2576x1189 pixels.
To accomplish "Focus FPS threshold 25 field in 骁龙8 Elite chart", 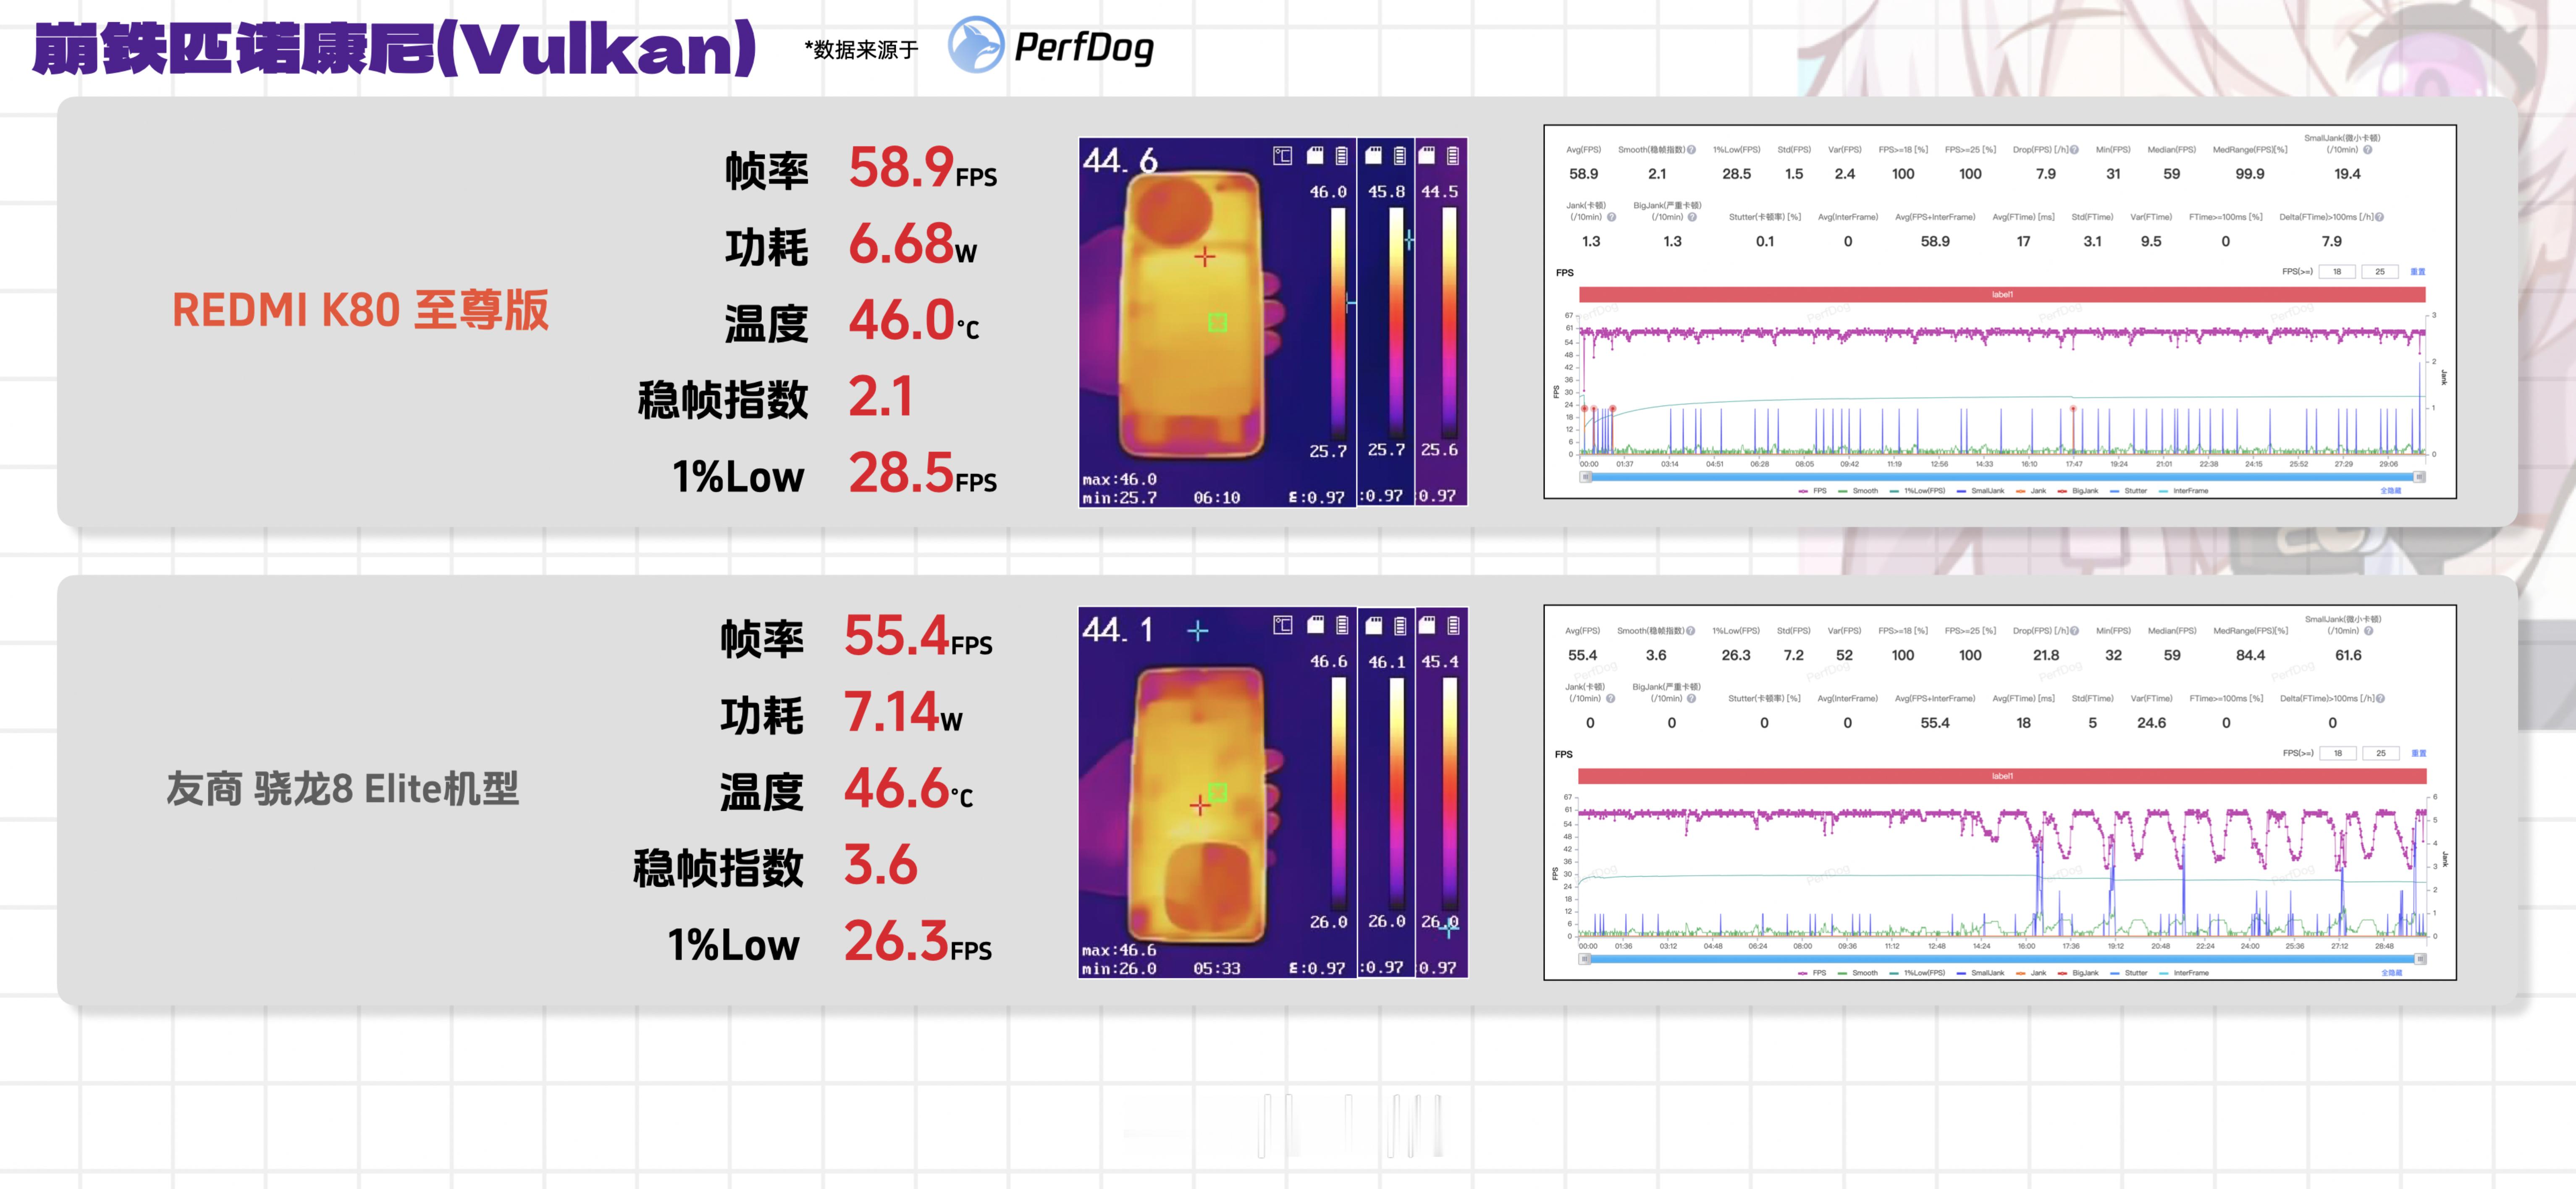I will pyautogui.click(x=2381, y=753).
